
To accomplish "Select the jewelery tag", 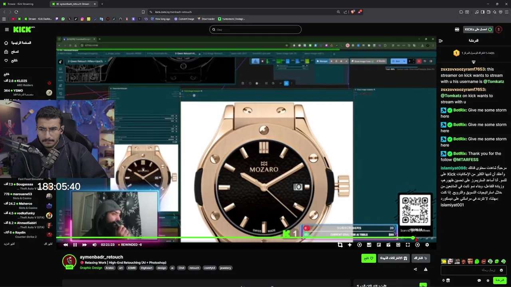I will [x=226, y=268].
